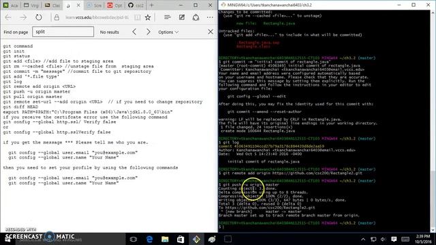Open a new tab in Edge
This screenshot has height=245, width=436.
pyautogui.click(x=151, y=5)
